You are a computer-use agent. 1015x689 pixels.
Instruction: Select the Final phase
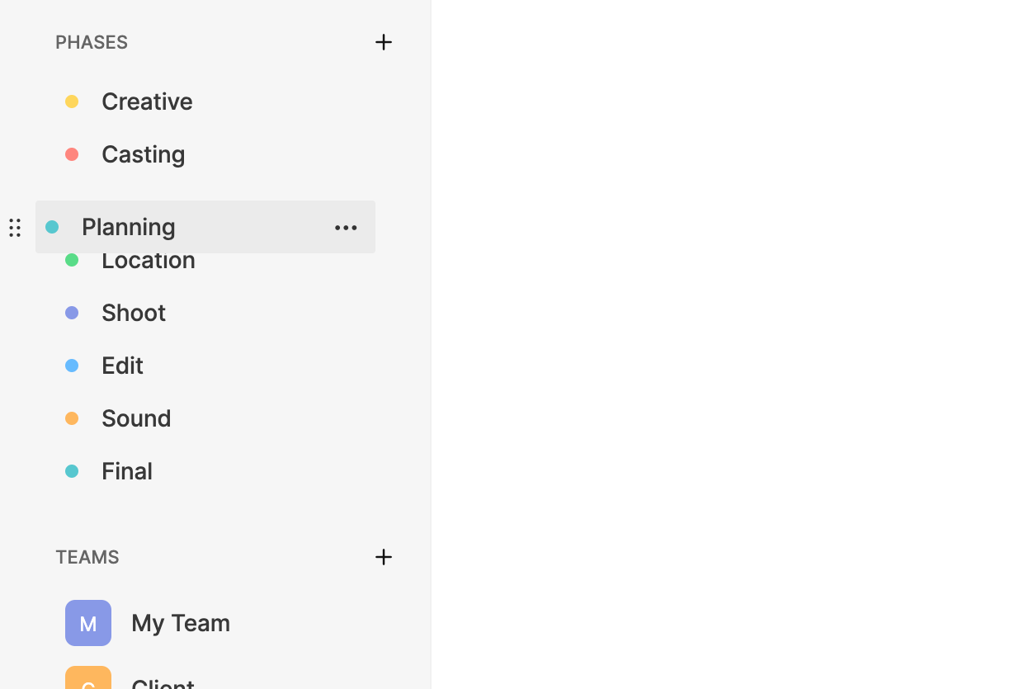[127, 471]
